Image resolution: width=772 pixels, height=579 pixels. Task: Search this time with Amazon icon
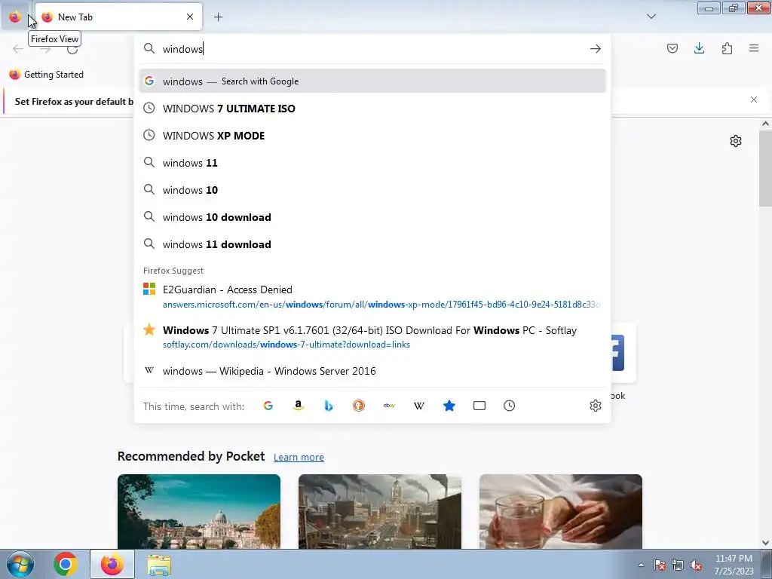point(299,406)
